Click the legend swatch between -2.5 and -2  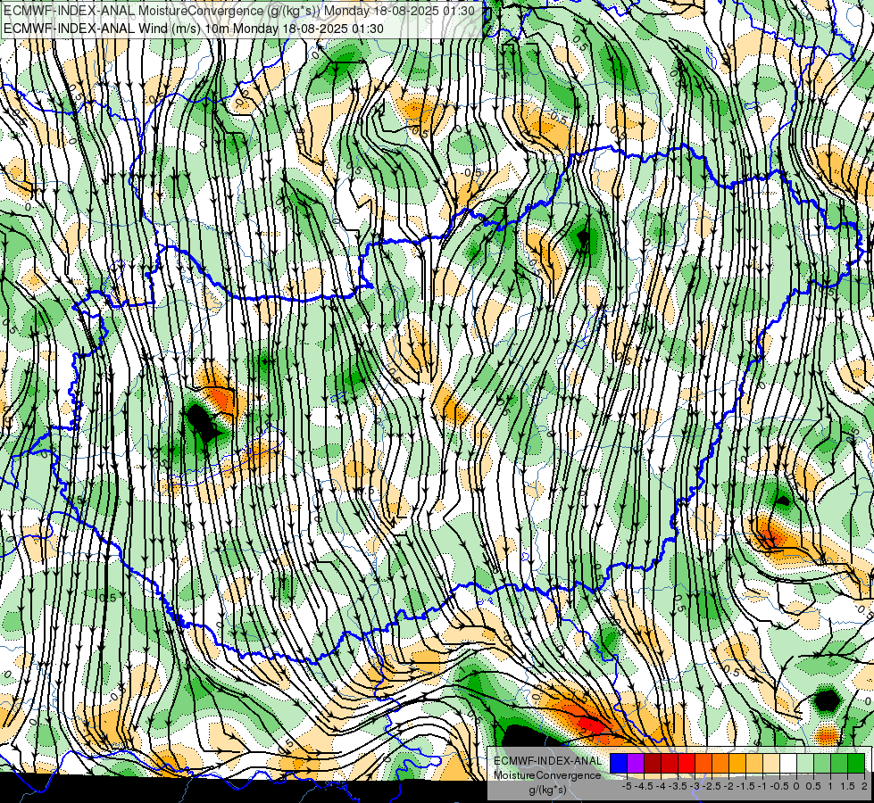[720, 764]
